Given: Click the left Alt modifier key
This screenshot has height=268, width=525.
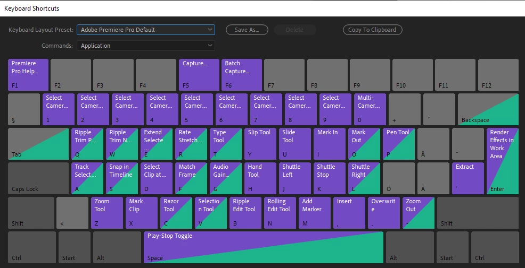Looking at the screenshot, I should click(117, 247).
